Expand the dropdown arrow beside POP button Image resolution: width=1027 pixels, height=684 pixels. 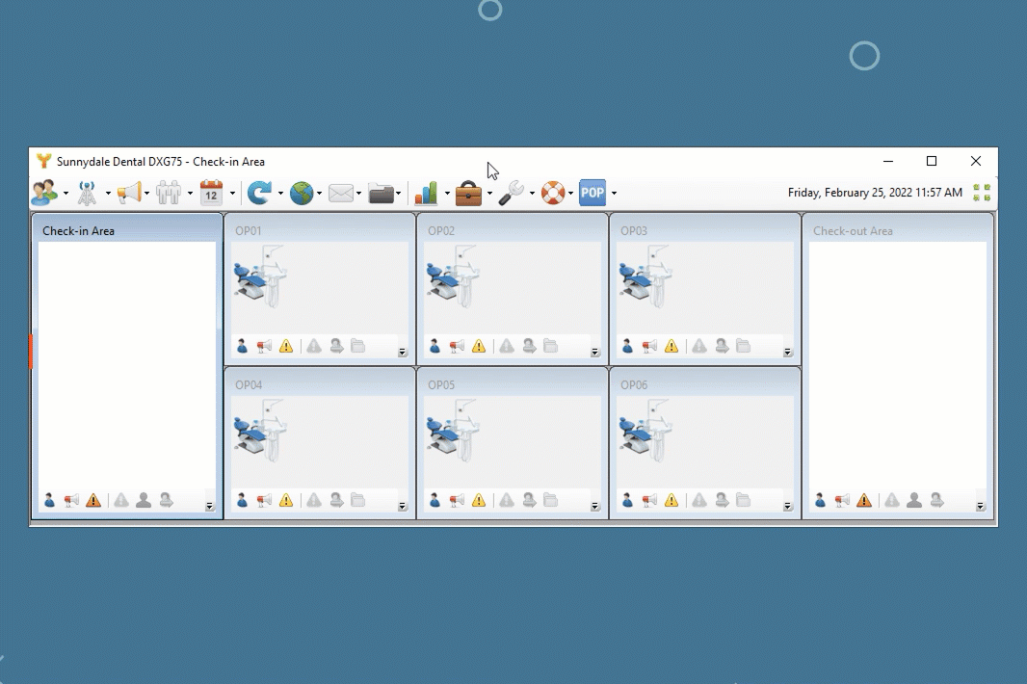point(614,194)
